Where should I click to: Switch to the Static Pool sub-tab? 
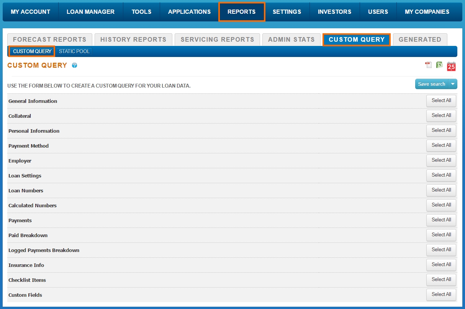74,51
